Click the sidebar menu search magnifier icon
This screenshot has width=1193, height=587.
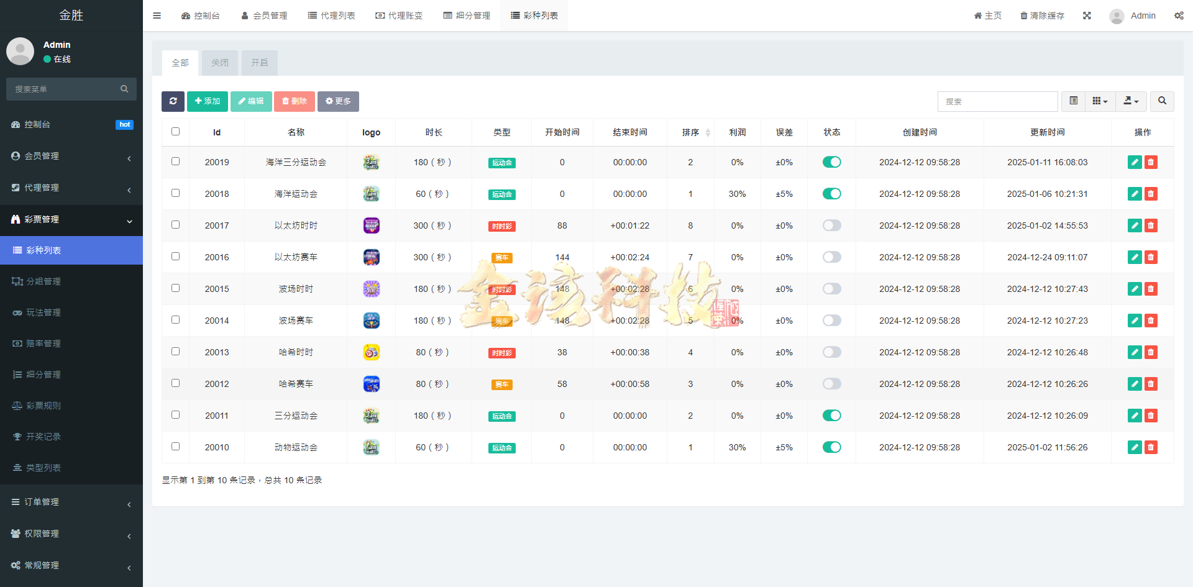click(124, 89)
